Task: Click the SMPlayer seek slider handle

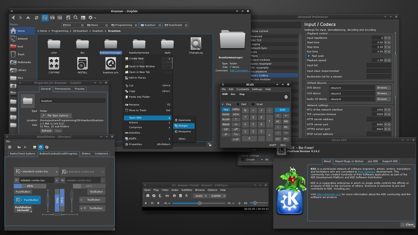Action: click(x=200, y=203)
